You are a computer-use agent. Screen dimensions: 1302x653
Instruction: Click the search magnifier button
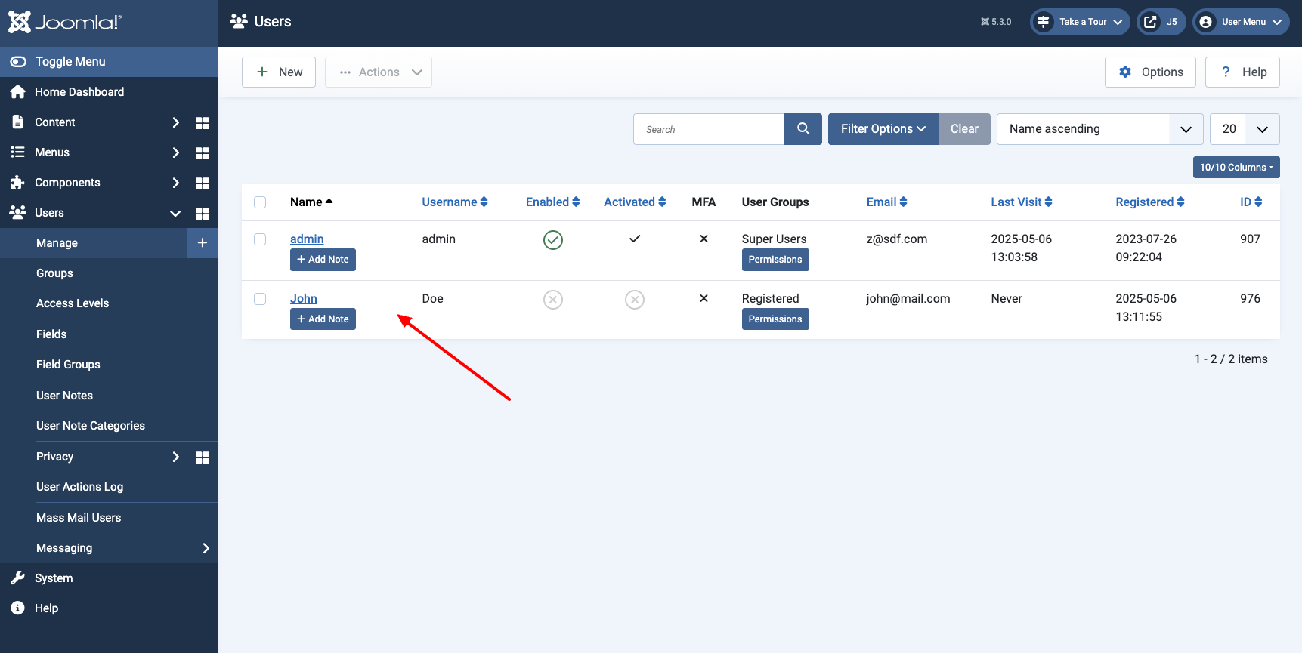(803, 129)
